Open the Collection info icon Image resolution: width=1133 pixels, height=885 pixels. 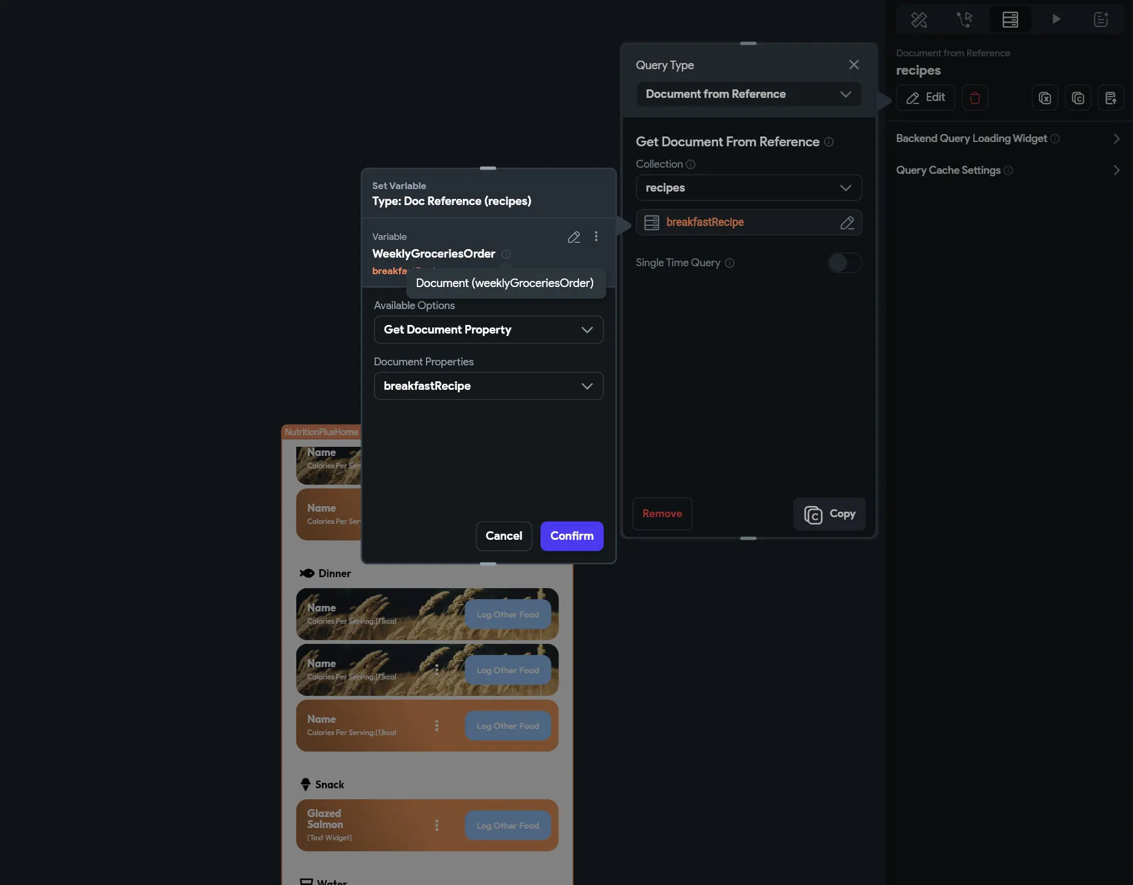[690, 164]
